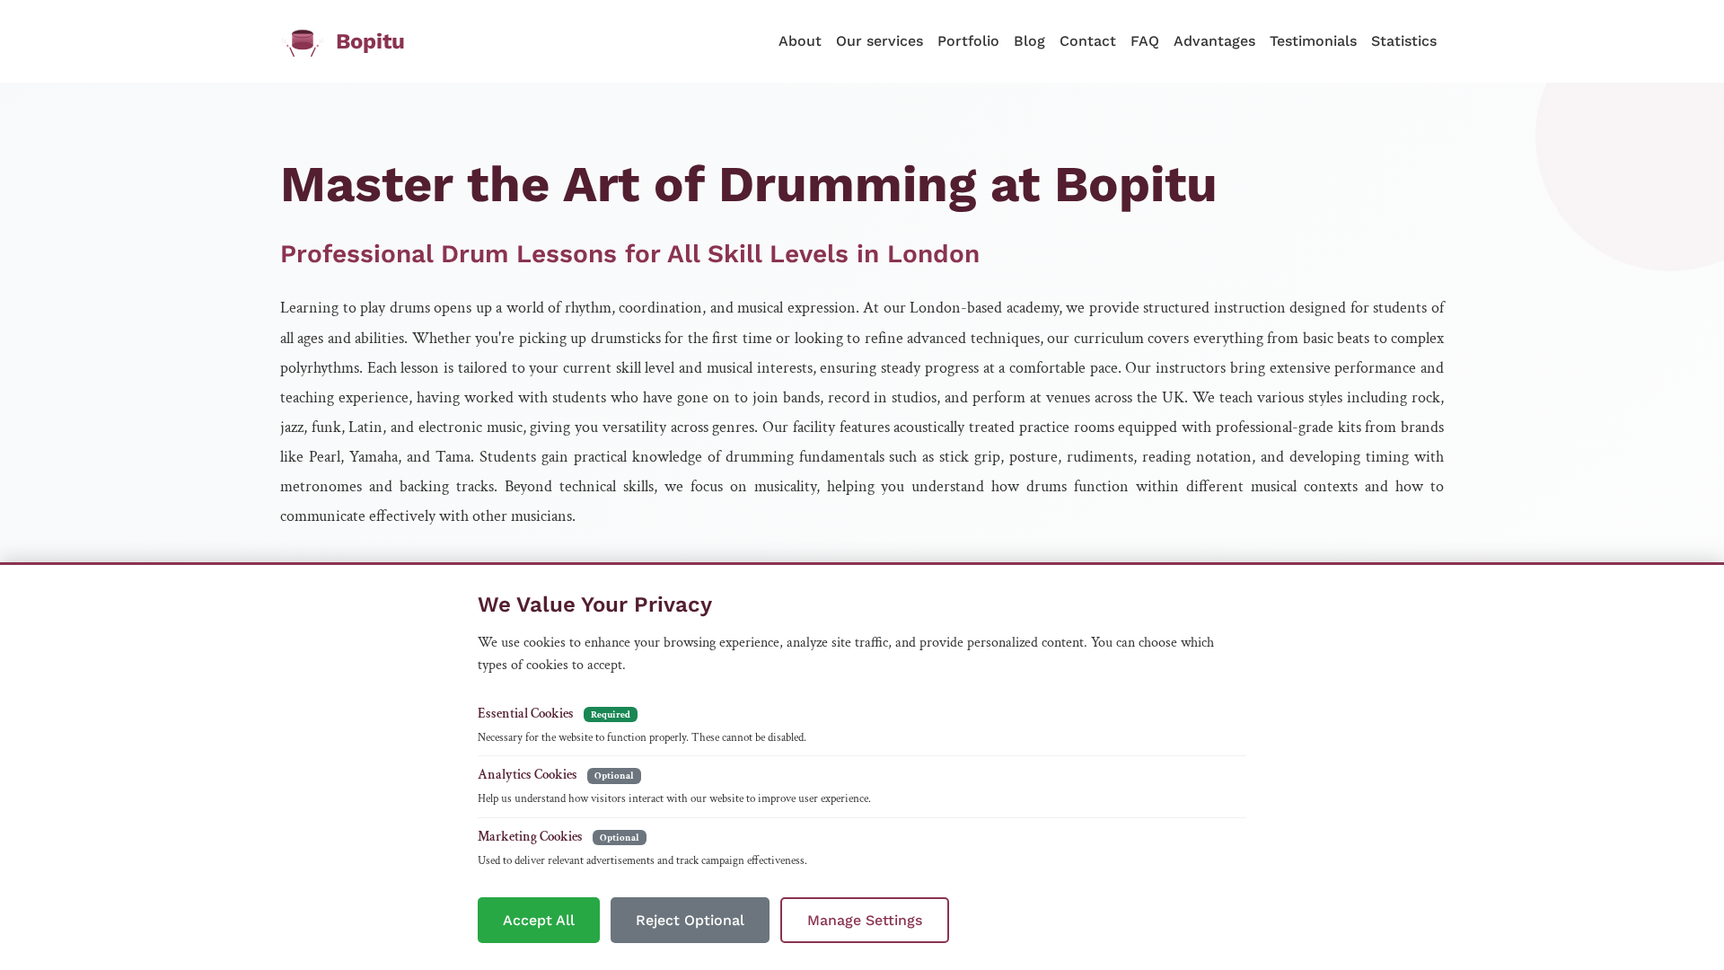Choose Reject Optional cookies button
1724x970 pixels.
[x=690, y=920]
